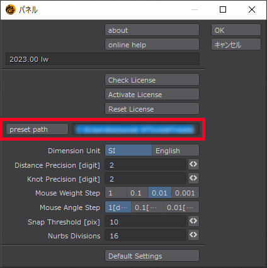Viewport: 267px width, 268px height.
Task: Click into the Nurbs Divisions value field
Action: pyautogui.click(x=145, y=235)
